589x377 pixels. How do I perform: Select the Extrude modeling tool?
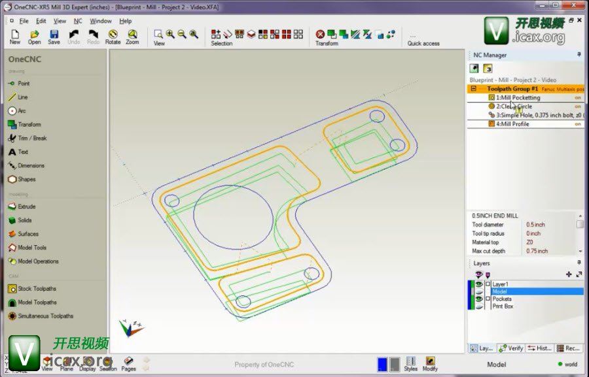point(26,206)
